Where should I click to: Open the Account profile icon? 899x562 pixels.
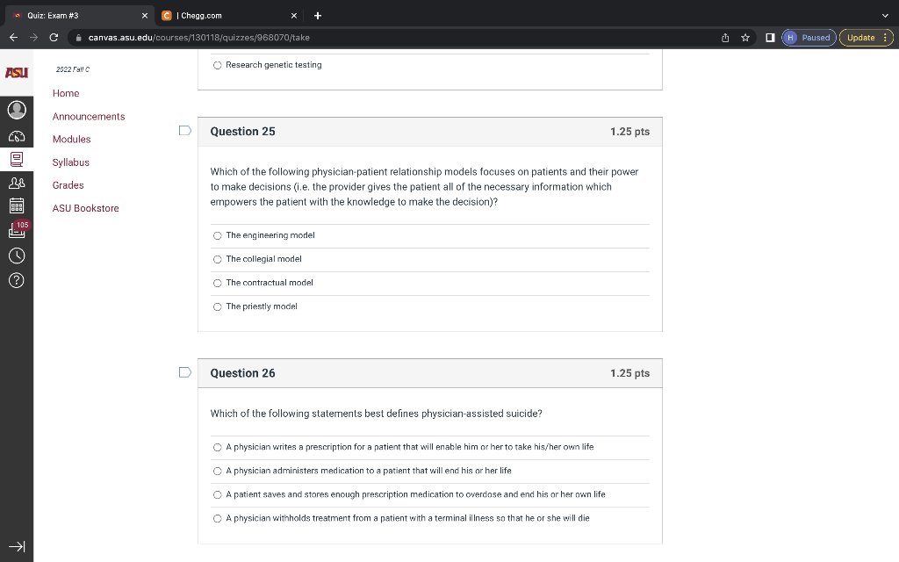pyautogui.click(x=17, y=110)
